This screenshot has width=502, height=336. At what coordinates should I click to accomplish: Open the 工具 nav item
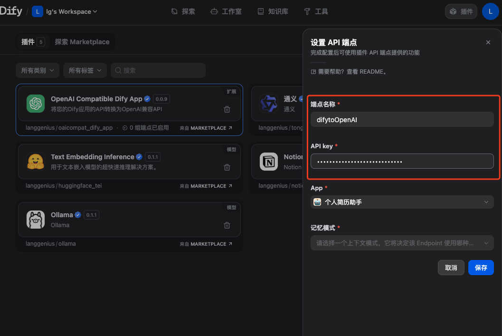coord(316,12)
